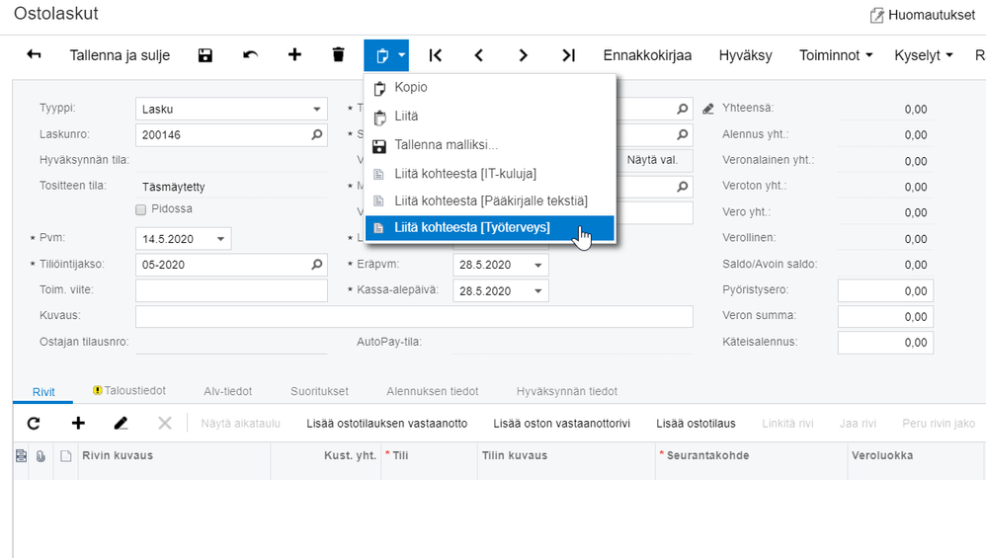This screenshot has height=558, width=986.
Task: Go to first record icon
Action: click(x=435, y=55)
